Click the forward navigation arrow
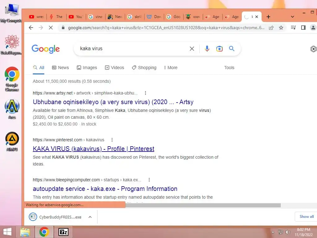Screen dimensions: 317x238 [x=41, y=28]
